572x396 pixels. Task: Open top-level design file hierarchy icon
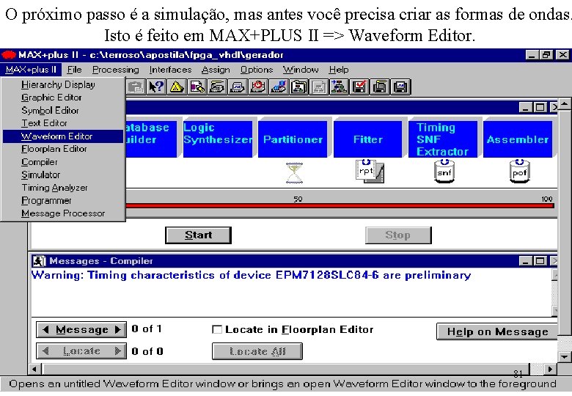tap(340, 87)
